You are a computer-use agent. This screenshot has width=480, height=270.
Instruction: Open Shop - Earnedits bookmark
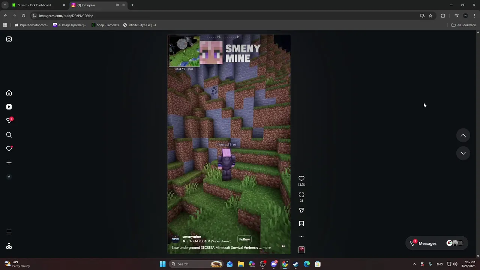tap(105, 25)
